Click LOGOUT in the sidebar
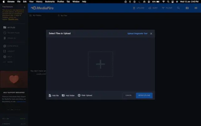The image size is (201, 126). (9, 51)
